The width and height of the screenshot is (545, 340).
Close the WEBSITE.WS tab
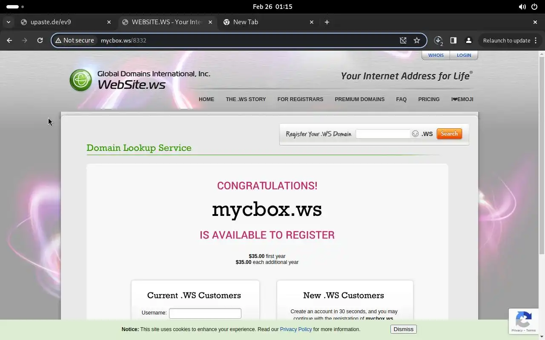pos(210,22)
